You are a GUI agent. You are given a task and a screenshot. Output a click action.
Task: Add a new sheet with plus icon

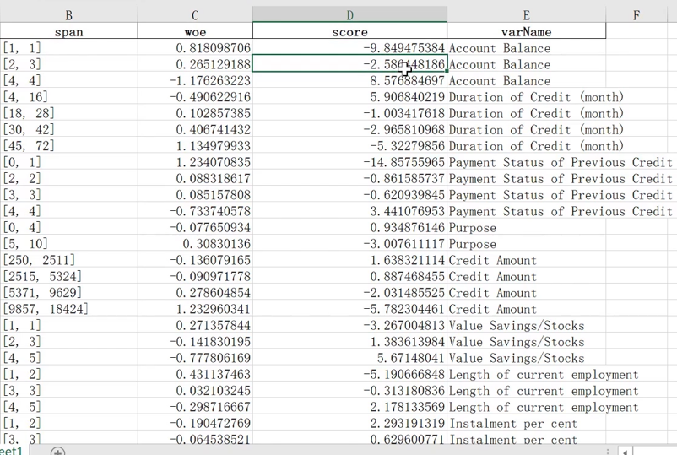[x=58, y=452]
